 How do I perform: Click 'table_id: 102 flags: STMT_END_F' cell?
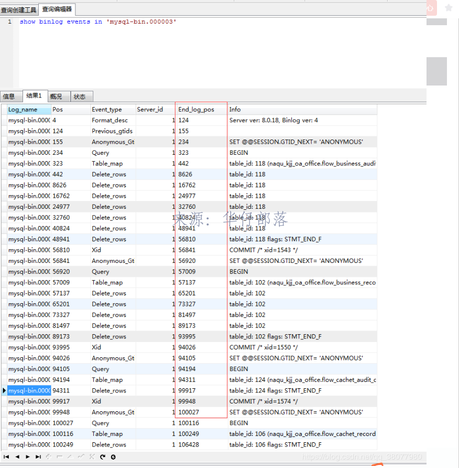(x=302, y=336)
